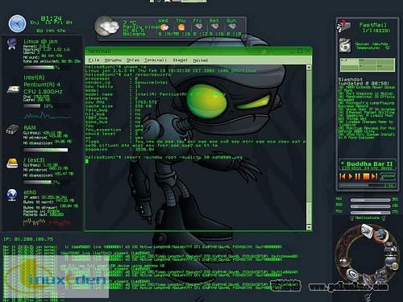Skip to previous track in music player
This screenshot has height=302, width=403.
point(343,176)
